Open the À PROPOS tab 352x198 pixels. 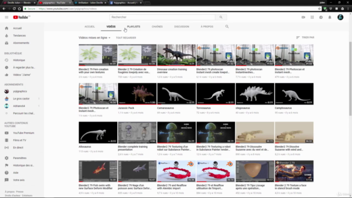(x=207, y=26)
